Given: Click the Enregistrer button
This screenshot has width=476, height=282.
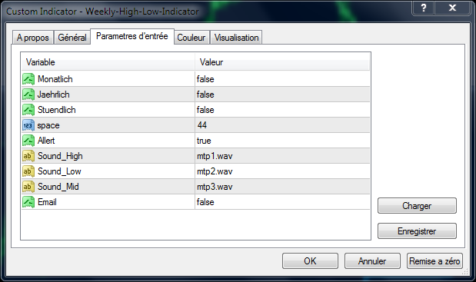Looking at the screenshot, I should tap(417, 231).
